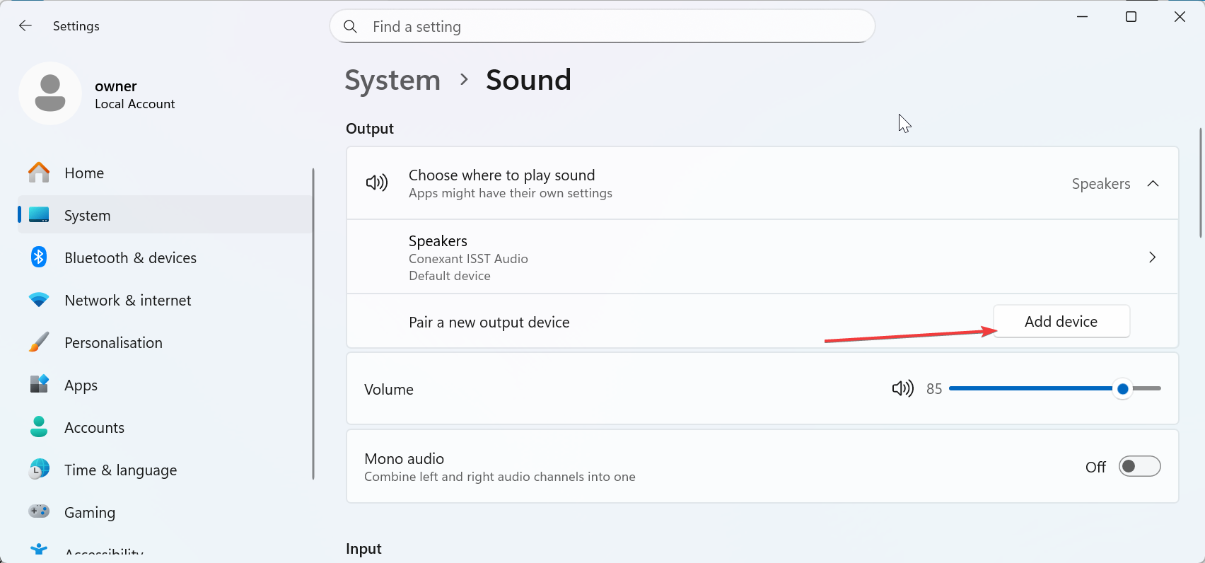
Task: Click the Find a setting search box
Action: point(602,27)
